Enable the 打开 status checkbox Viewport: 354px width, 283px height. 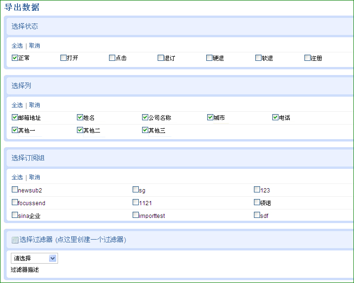coord(63,58)
